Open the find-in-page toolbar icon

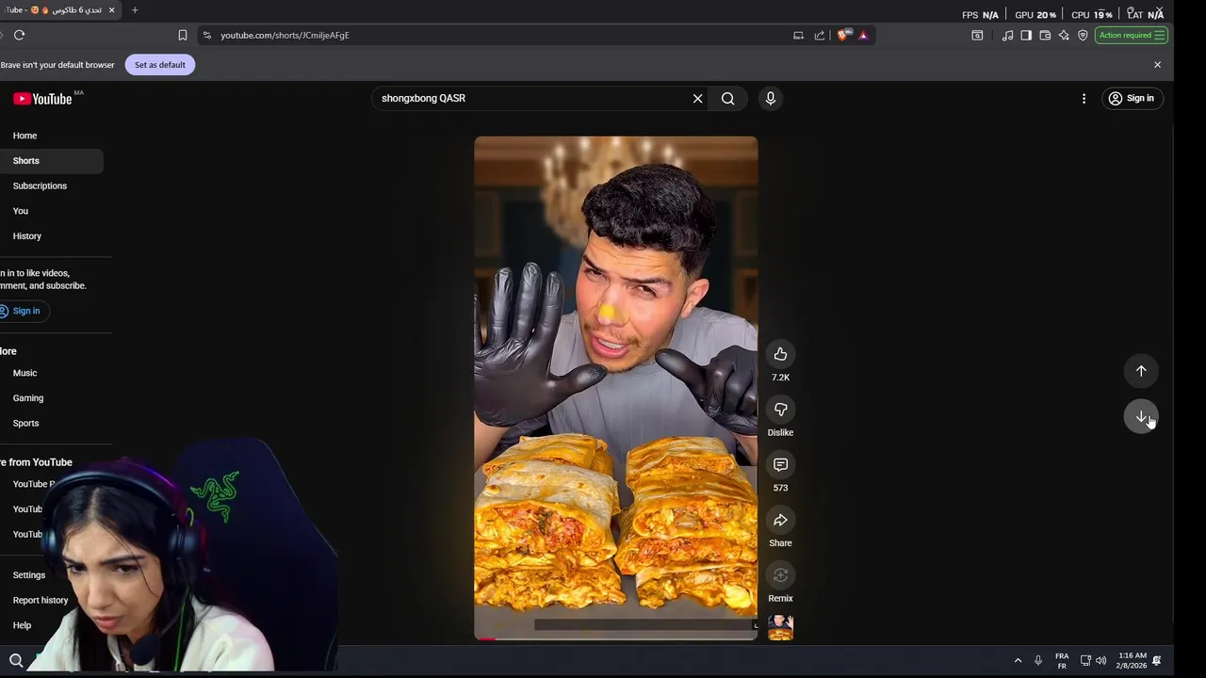(977, 35)
